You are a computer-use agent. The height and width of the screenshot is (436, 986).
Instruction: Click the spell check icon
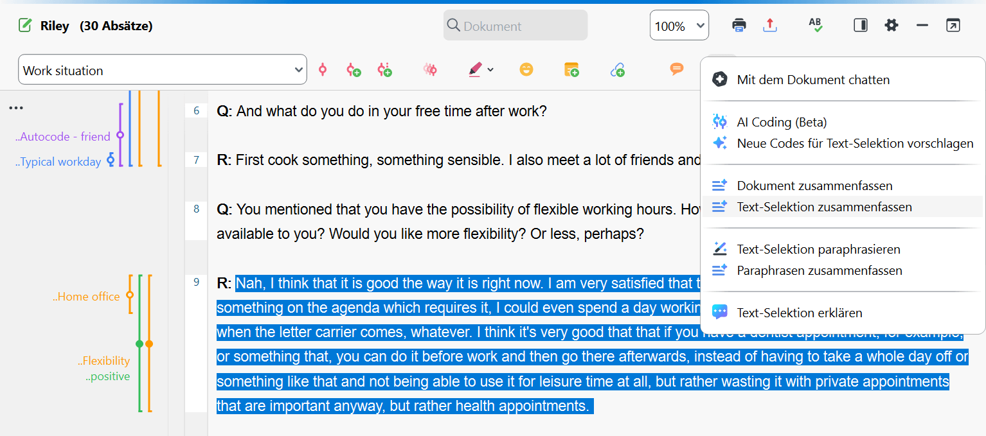815,26
